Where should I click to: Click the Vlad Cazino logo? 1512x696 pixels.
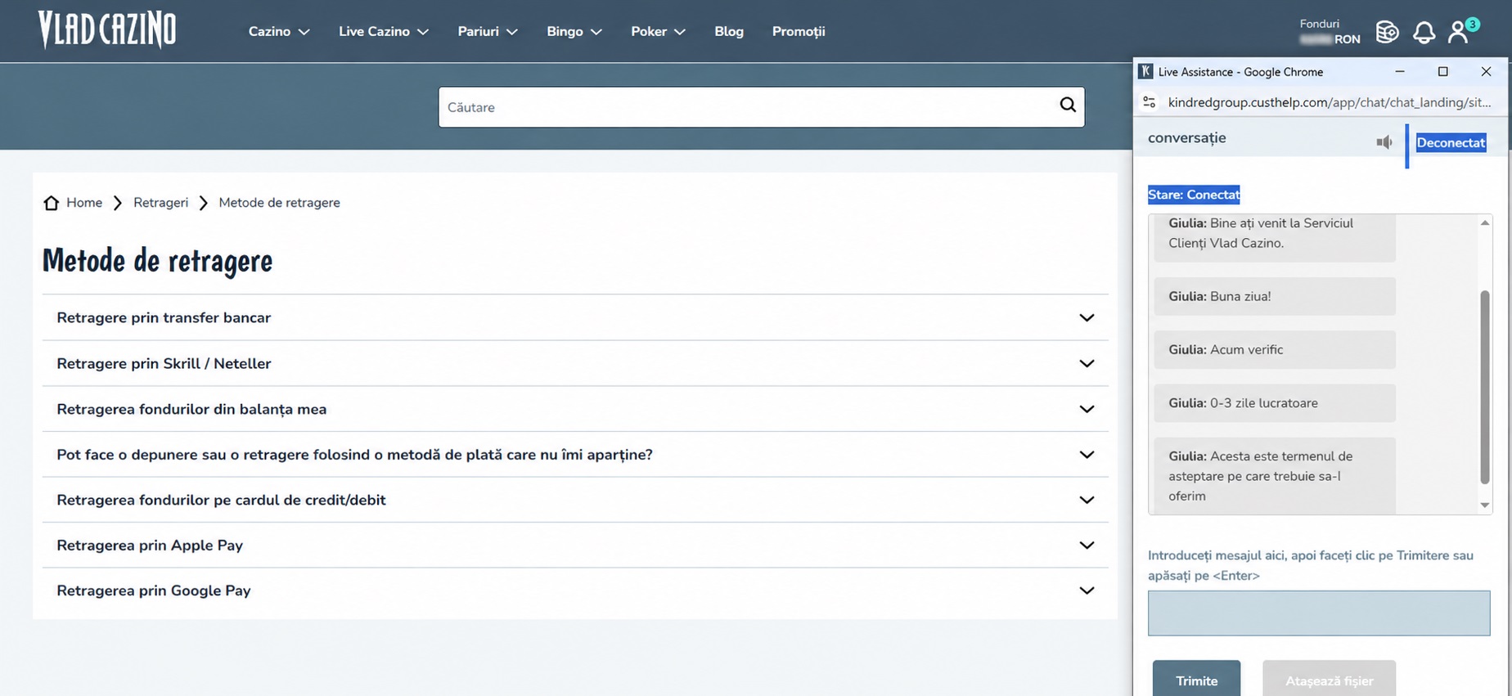[x=107, y=30]
